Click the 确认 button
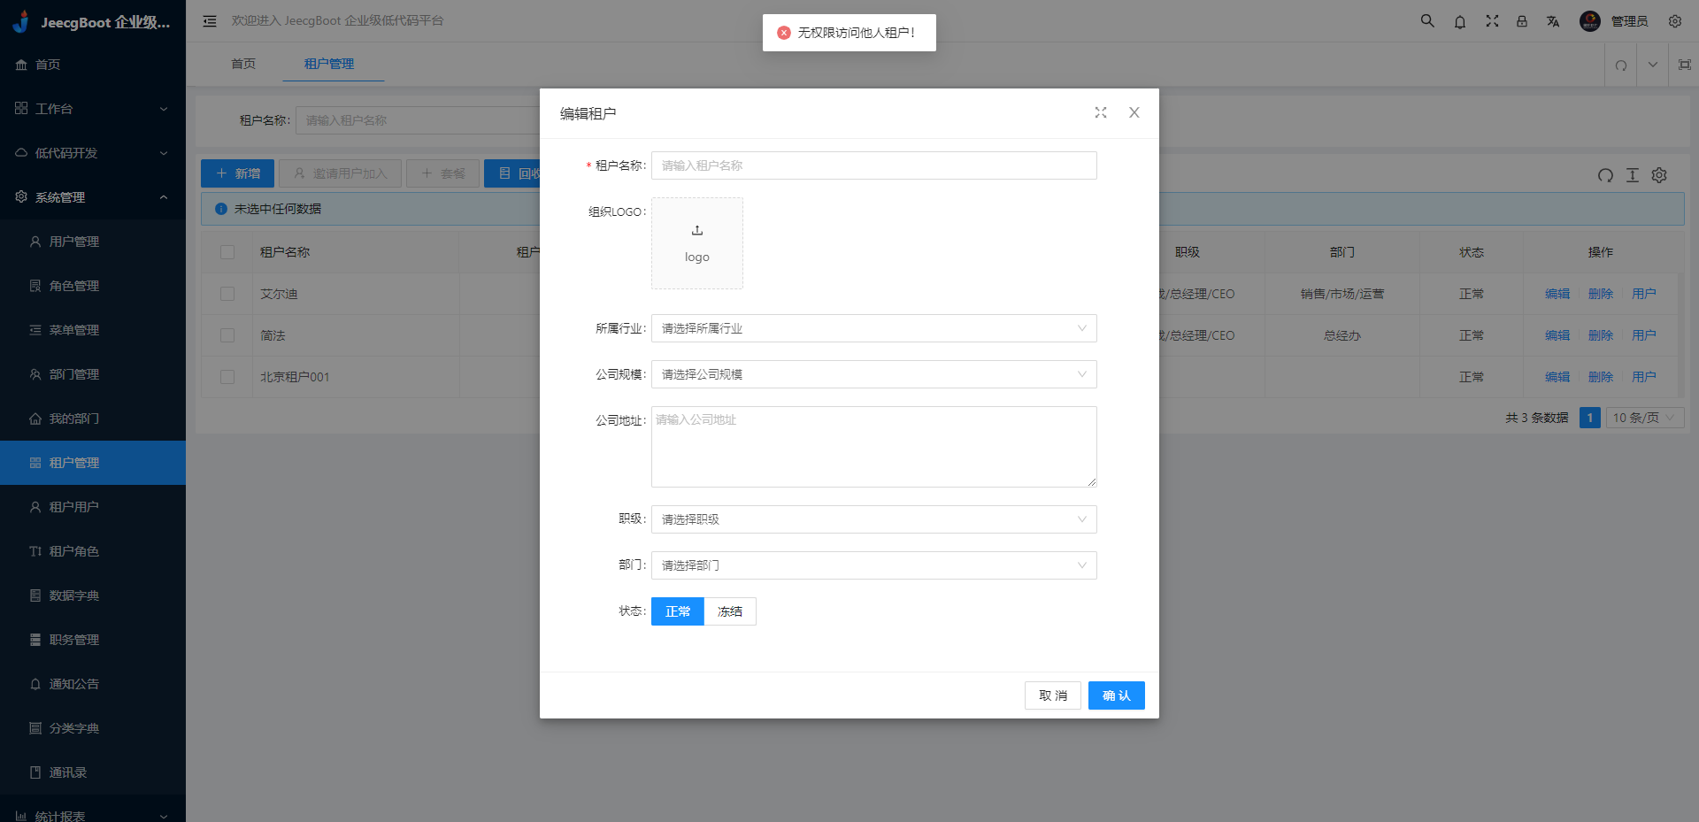 [1117, 695]
